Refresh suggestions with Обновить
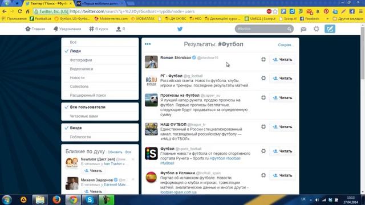This screenshot has width=365, height=205. (115, 152)
